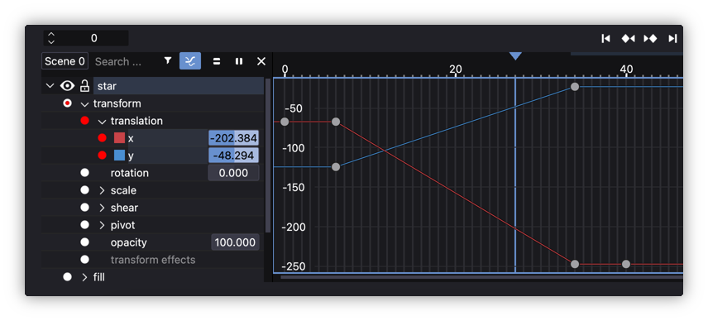
Task: Click the equals-sign icon in the toolbar
Action: pyautogui.click(x=217, y=61)
